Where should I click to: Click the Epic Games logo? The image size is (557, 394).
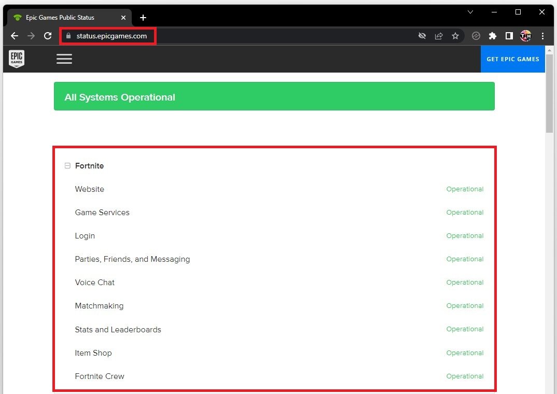point(17,59)
